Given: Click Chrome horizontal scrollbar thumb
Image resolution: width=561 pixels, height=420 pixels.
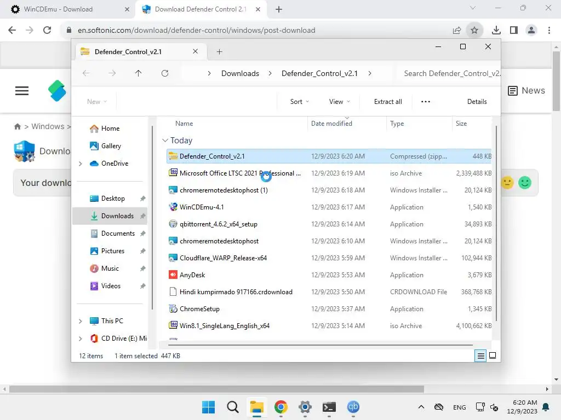Looking at the screenshot, I should pos(216,389).
